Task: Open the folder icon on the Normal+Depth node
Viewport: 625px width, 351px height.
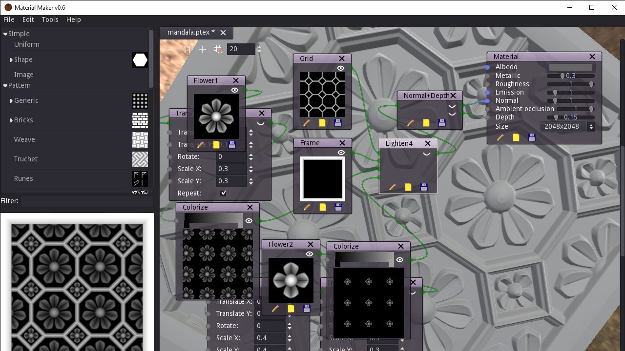Action: coord(426,123)
